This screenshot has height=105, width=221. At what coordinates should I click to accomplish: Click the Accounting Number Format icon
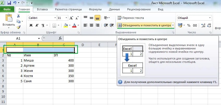[x=180, y=25]
